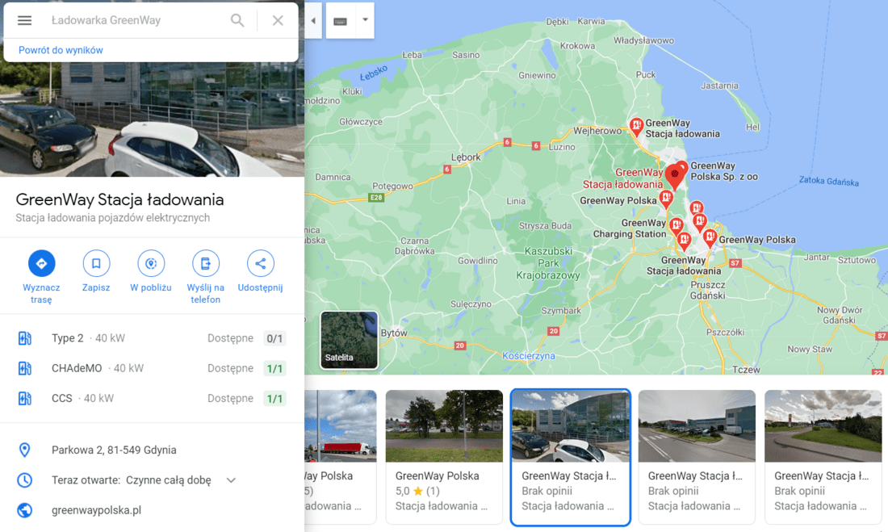Select the GreenWay Polska 5,0 rated card

click(444, 457)
